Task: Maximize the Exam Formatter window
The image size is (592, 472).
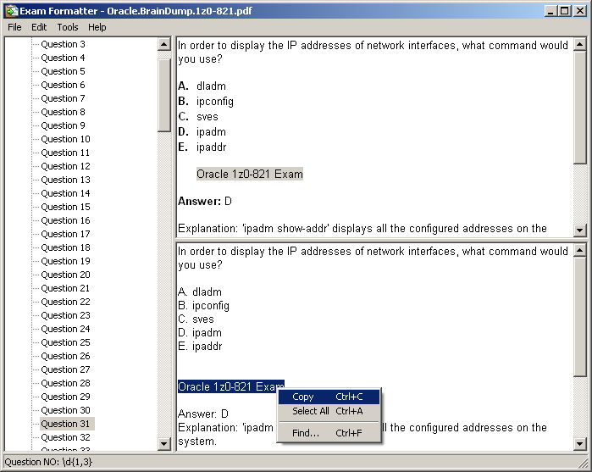Action: point(565,11)
